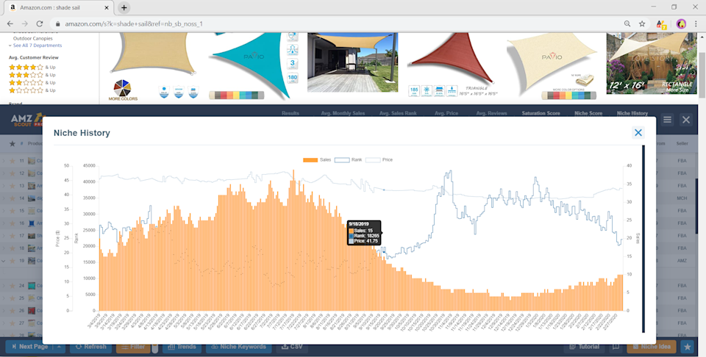This screenshot has width=706, height=357.
Task: Click product image icon in row 16
Action: 31,223
